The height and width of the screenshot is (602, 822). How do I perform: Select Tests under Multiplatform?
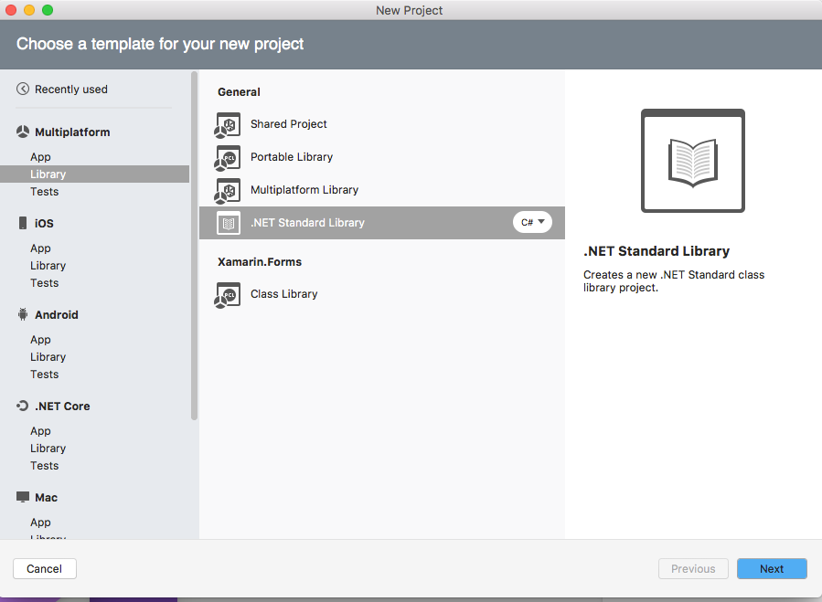(45, 192)
